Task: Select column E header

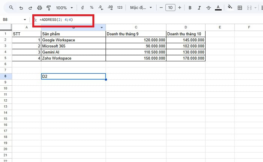Action: pyautogui.click(x=220, y=27)
